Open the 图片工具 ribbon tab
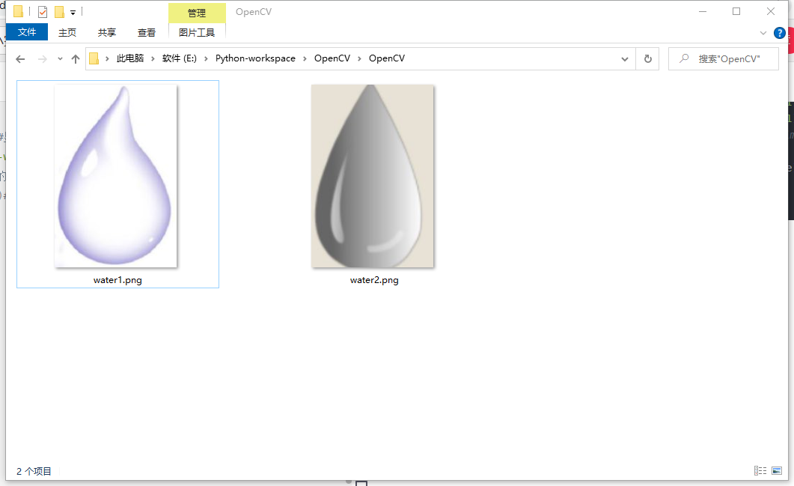This screenshot has width=794, height=486. (197, 32)
